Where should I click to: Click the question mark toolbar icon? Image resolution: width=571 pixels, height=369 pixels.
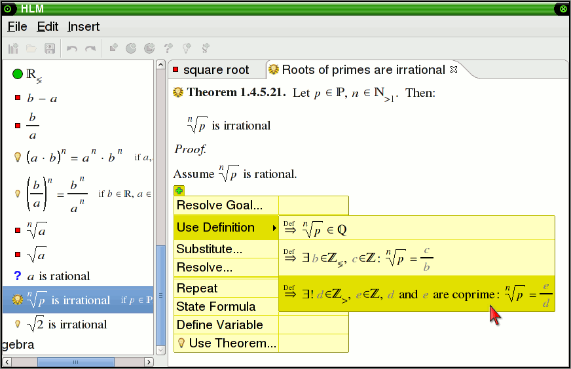pyautogui.click(x=168, y=48)
